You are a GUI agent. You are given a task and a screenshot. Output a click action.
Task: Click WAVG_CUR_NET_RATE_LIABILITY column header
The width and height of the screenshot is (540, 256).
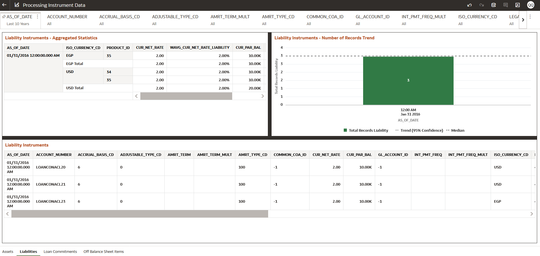pyautogui.click(x=200, y=48)
